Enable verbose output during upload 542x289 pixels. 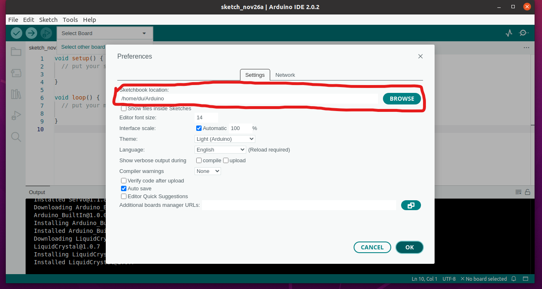[226, 161]
